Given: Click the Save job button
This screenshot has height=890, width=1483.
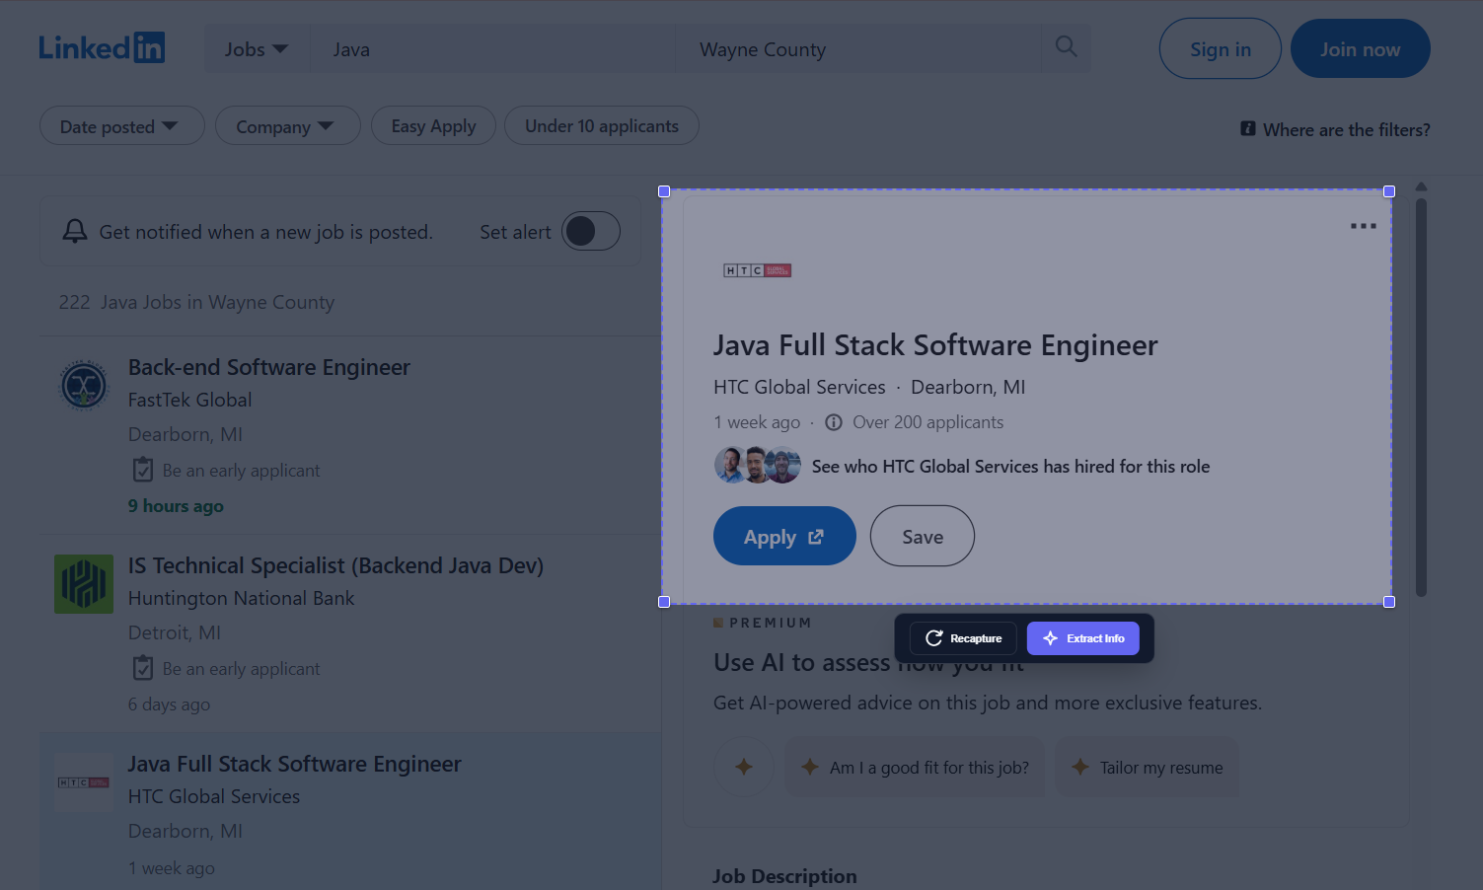Looking at the screenshot, I should pyautogui.click(x=923, y=536).
